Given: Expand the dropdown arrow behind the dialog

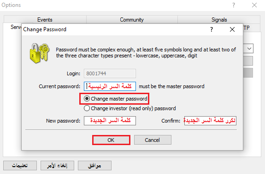Looking at the screenshot, I should coord(249,49).
